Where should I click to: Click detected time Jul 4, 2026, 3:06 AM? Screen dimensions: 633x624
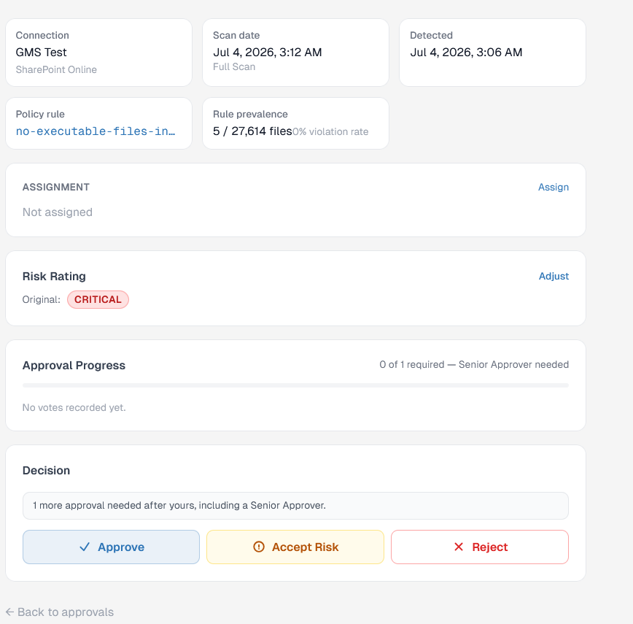466,52
